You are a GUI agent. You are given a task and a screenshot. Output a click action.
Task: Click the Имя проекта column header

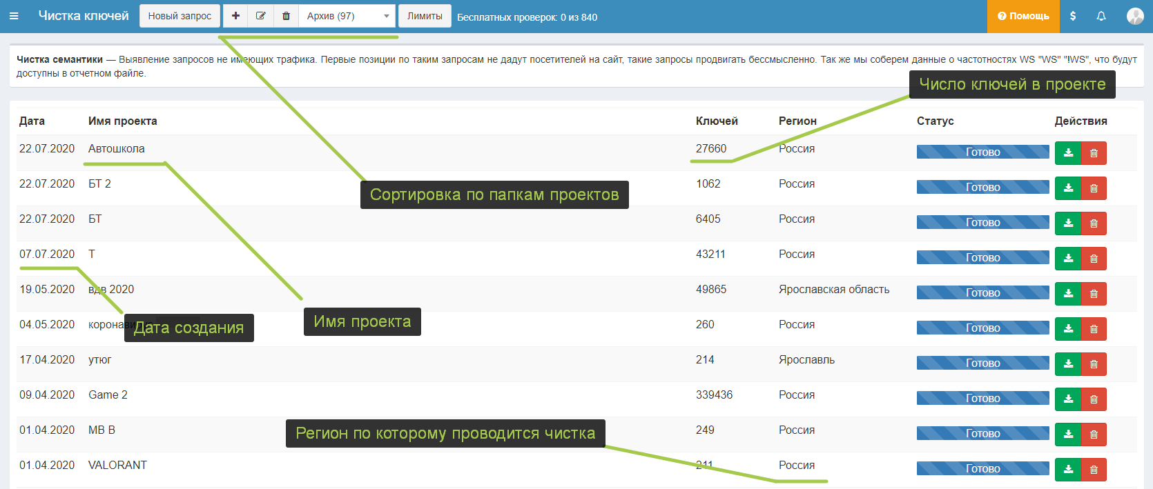123,121
